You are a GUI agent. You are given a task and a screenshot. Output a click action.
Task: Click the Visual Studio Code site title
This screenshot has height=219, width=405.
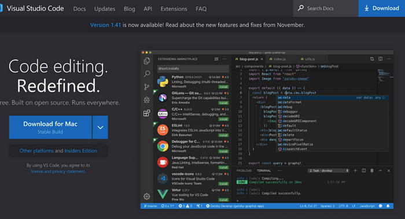[x=35, y=9]
